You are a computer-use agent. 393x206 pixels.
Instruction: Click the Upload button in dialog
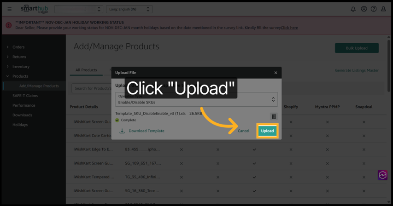(x=267, y=131)
